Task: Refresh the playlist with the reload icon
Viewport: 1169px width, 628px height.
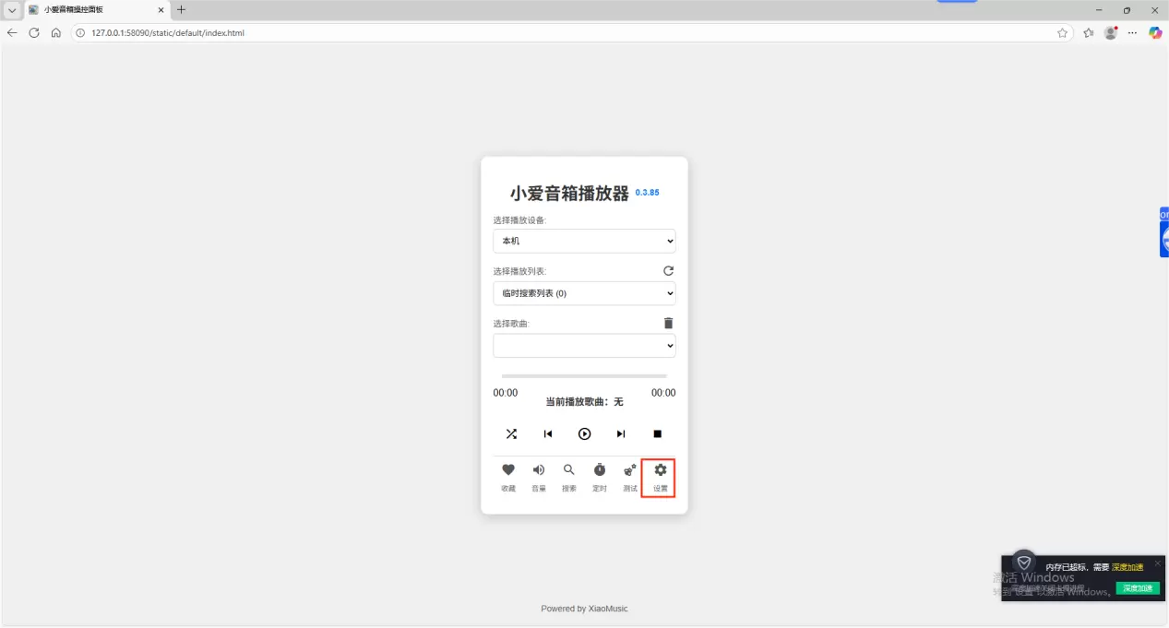Action: 668,271
